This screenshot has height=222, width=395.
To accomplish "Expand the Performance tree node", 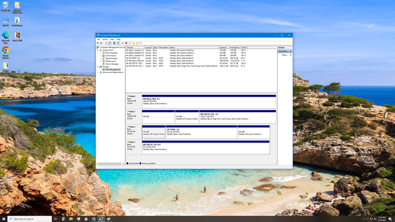I will tap(101, 61).
